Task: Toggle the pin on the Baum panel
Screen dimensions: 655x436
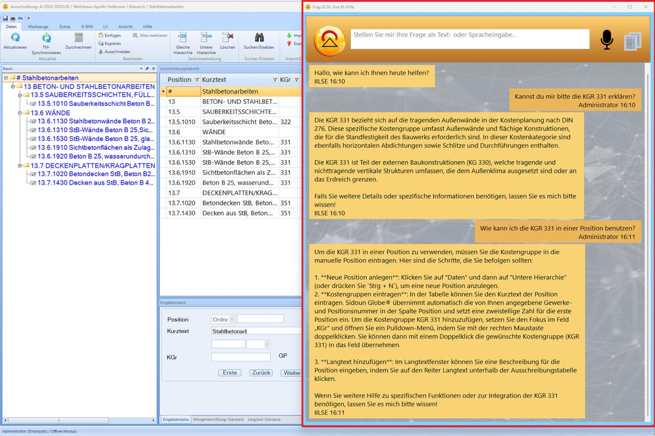Action: click(147, 68)
